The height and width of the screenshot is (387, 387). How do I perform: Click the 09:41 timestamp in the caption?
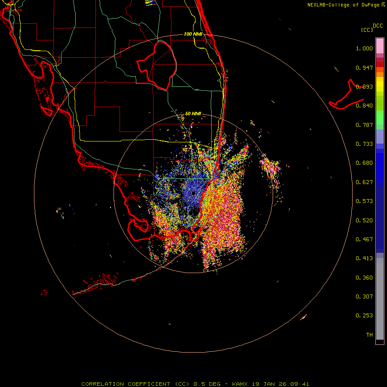tap(300, 384)
